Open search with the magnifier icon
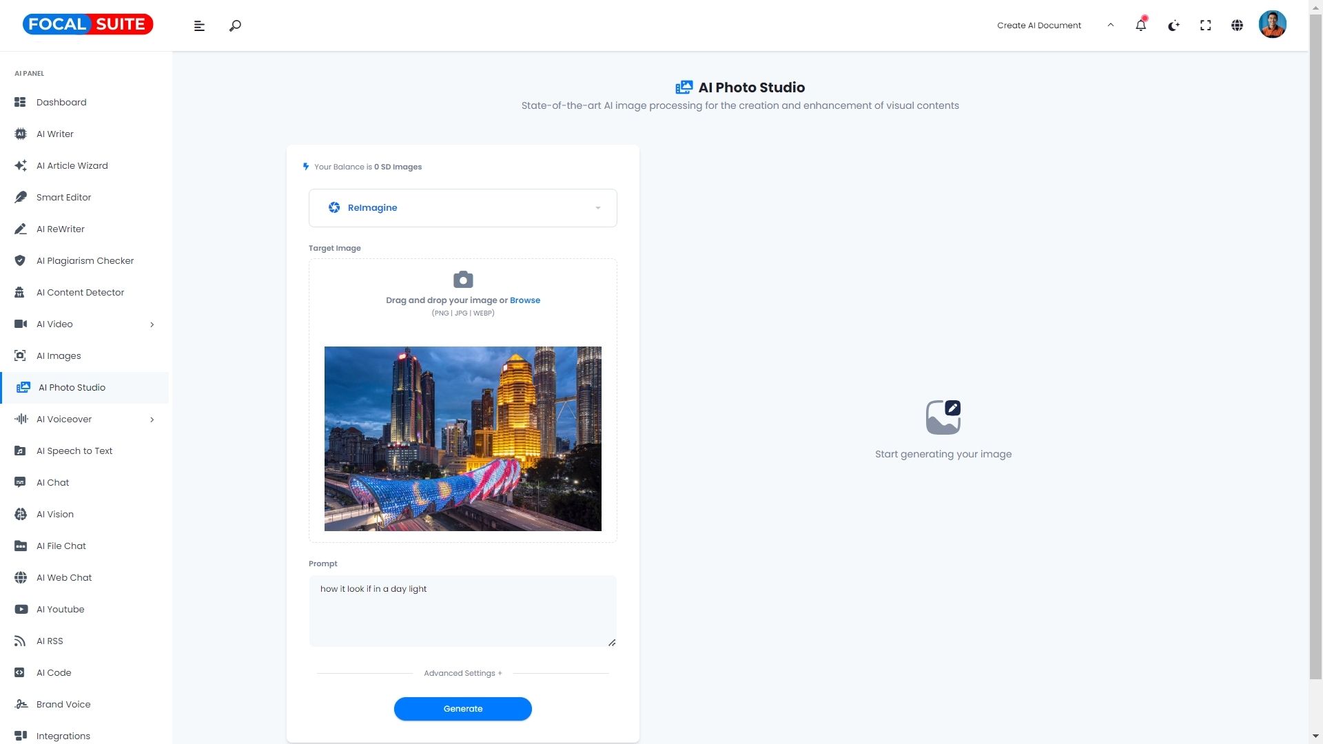Viewport: 1323px width, 744px height. coord(235,26)
